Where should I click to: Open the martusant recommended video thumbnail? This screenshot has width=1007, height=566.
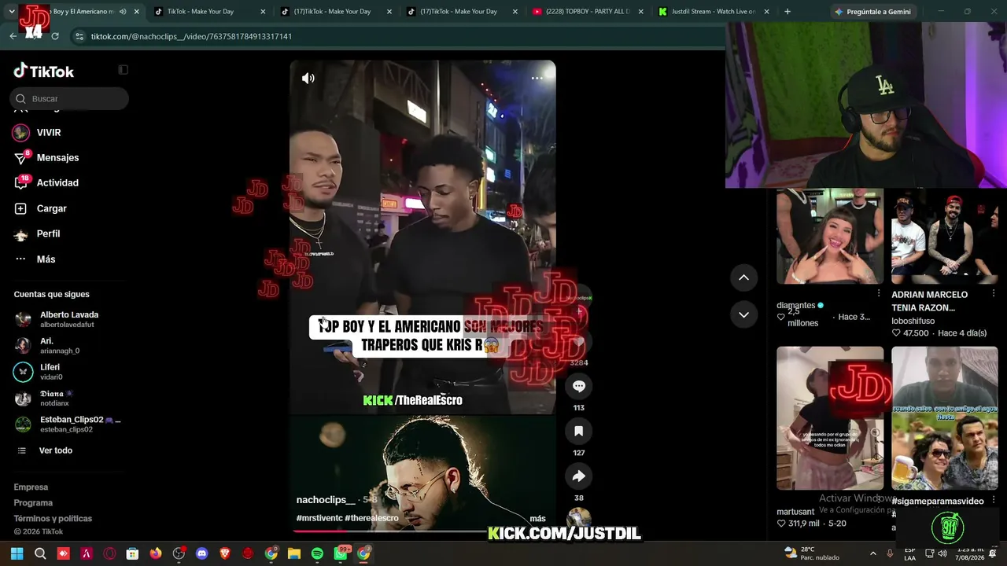point(830,418)
